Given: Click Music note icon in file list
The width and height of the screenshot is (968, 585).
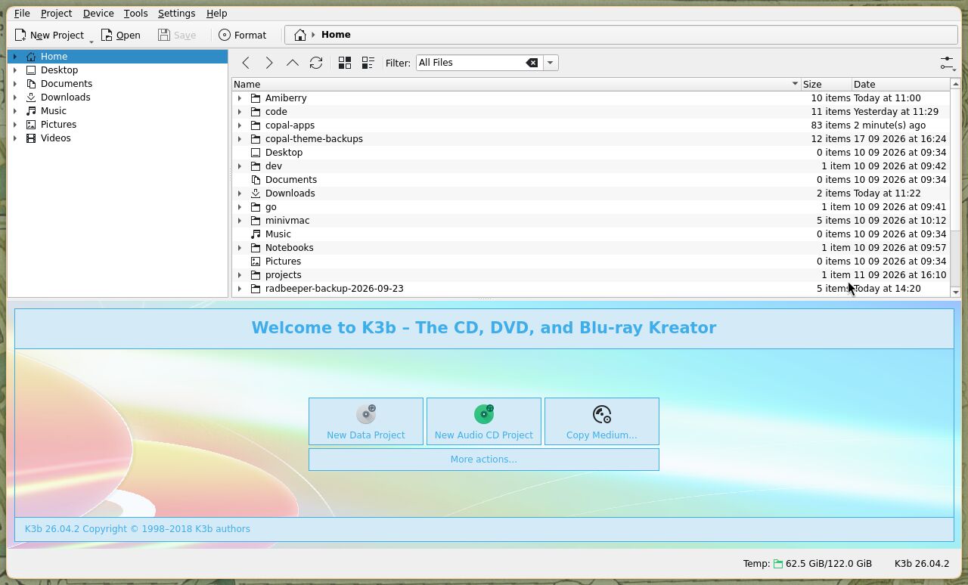Looking at the screenshot, I should [256, 234].
